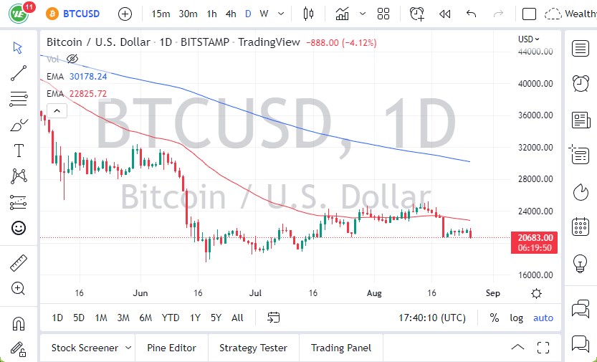Set date range to All
This screenshot has height=362, width=597.
237,318
